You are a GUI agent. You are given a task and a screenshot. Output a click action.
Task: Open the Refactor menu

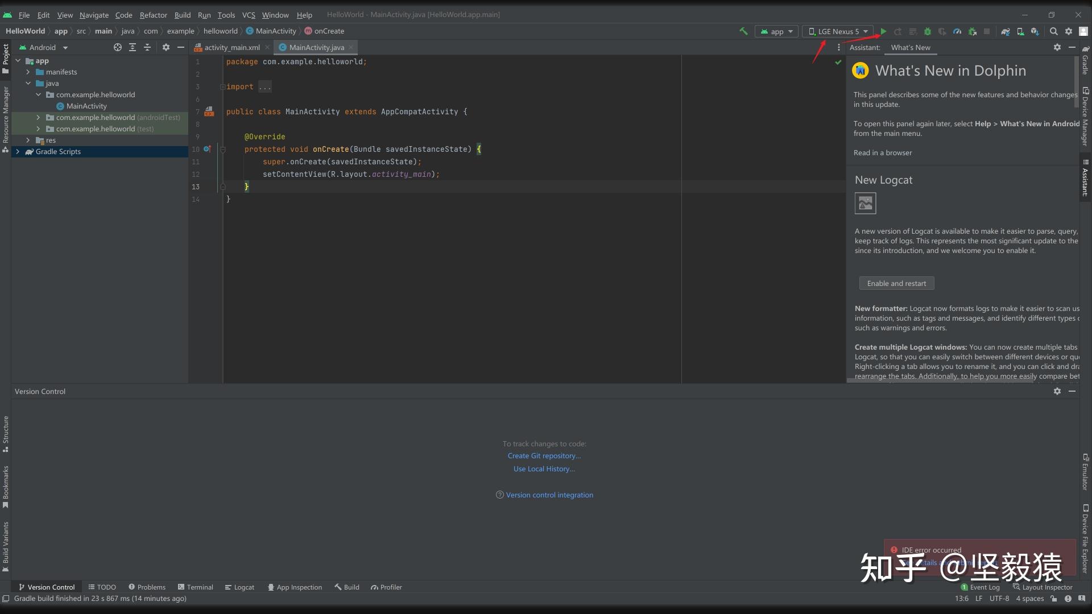pyautogui.click(x=153, y=15)
